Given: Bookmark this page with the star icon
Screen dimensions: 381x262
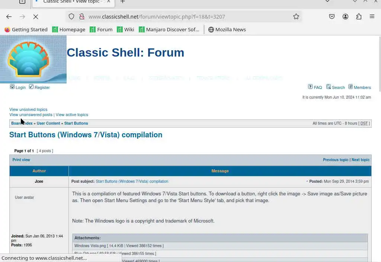Looking at the screenshot, I should coord(296,16).
